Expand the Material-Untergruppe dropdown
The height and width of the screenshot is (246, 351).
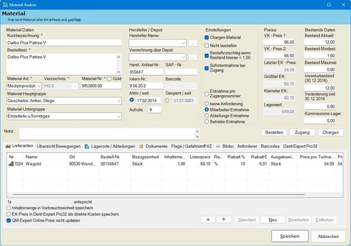click(x=119, y=116)
